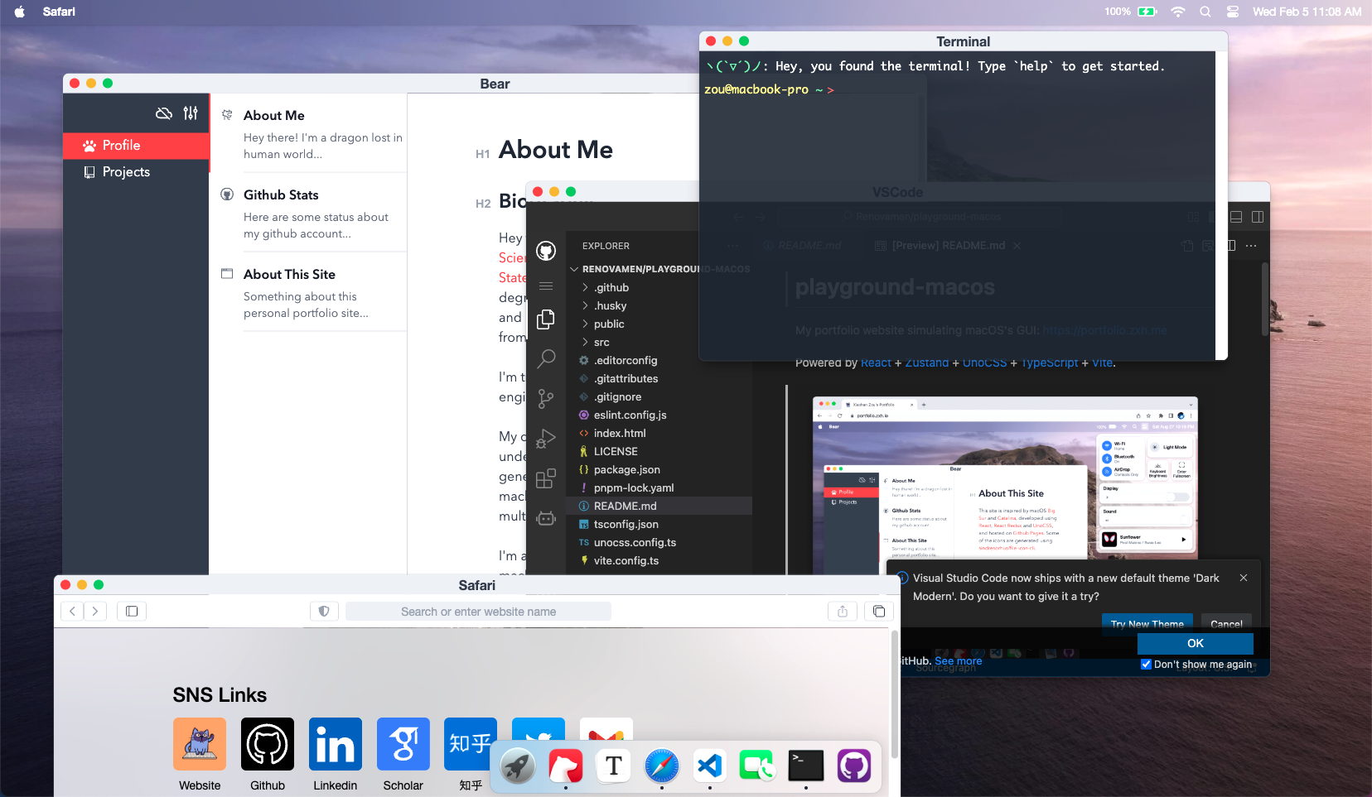
Task: Click the VSCode preview vertical scrollbar
Action: pos(1265,299)
